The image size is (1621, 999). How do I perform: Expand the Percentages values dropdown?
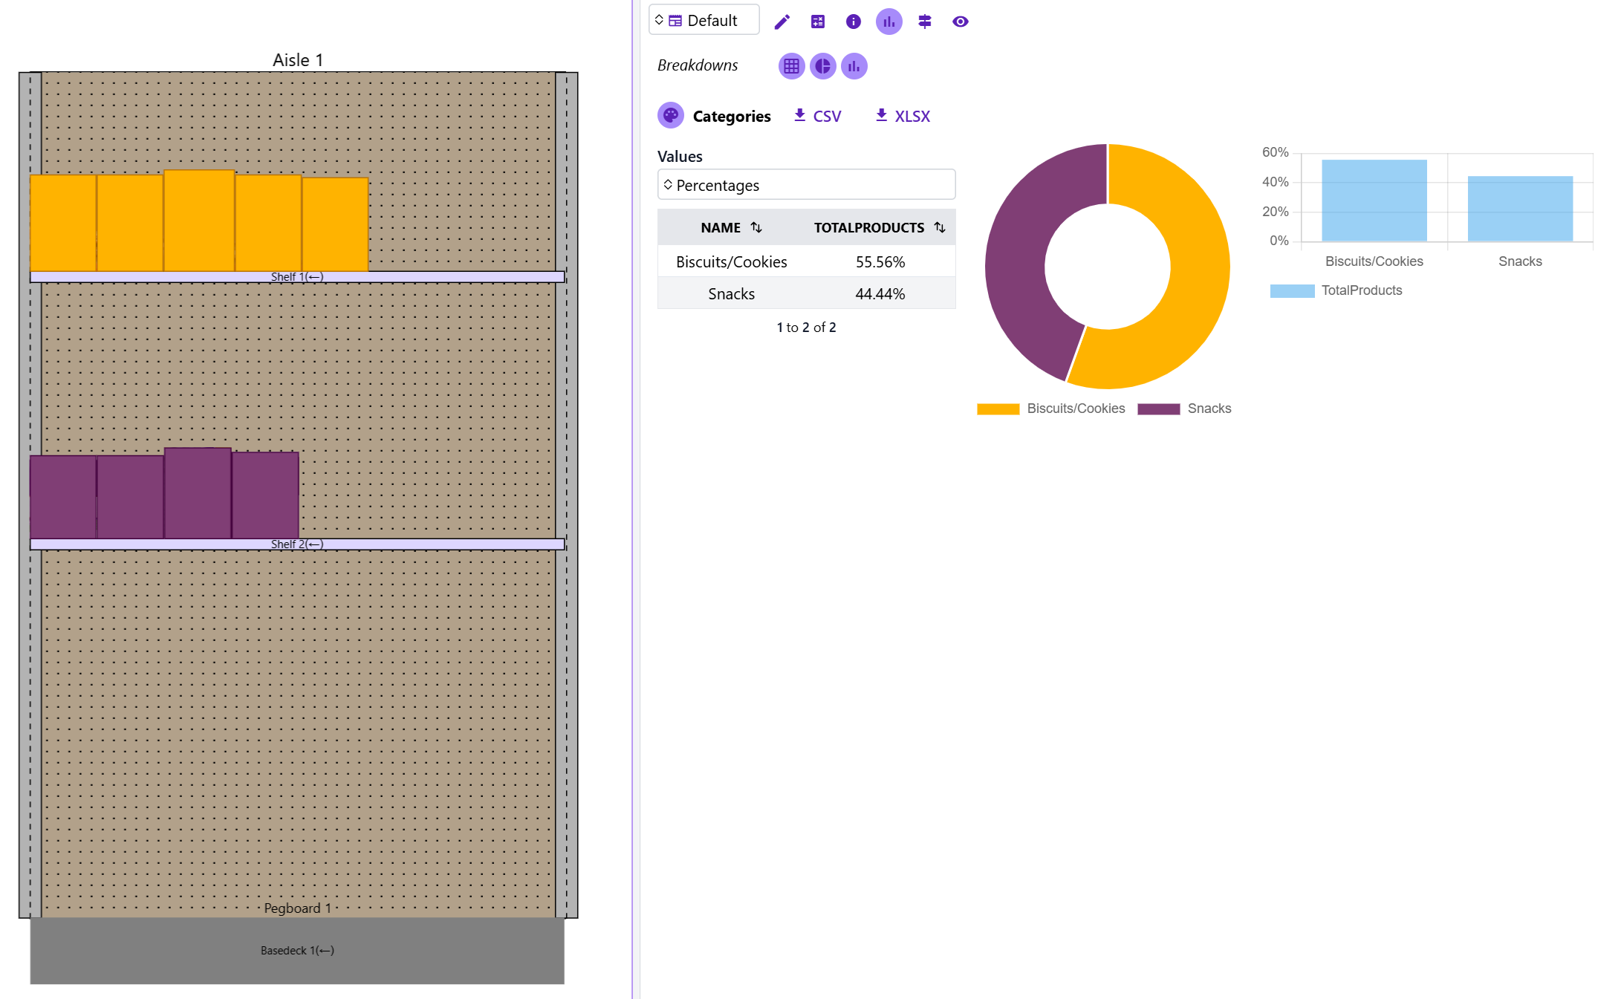806,185
